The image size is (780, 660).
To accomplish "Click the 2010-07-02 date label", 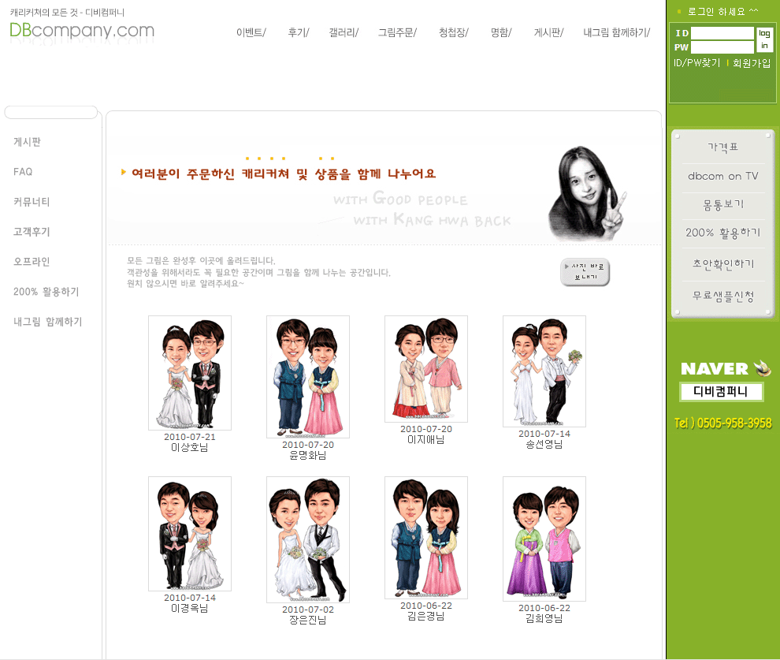I will [308, 610].
